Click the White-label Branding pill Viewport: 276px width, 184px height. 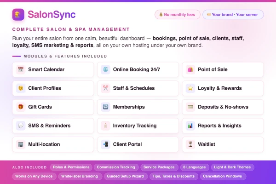point(80,176)
